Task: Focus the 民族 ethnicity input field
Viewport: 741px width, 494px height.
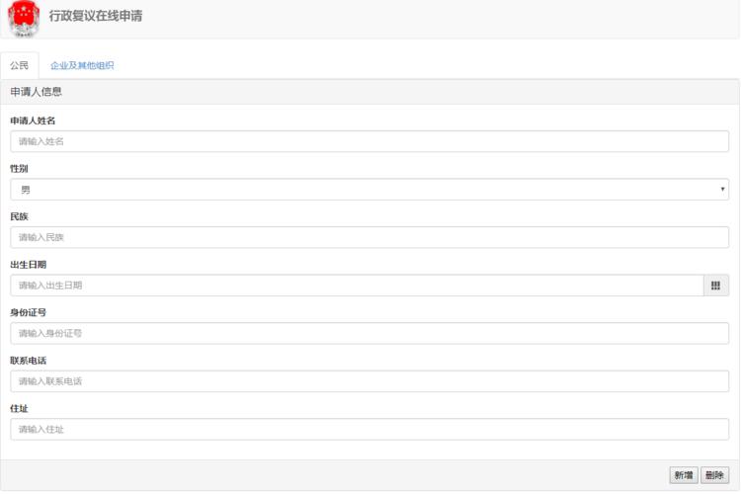Action: point(370,237)
